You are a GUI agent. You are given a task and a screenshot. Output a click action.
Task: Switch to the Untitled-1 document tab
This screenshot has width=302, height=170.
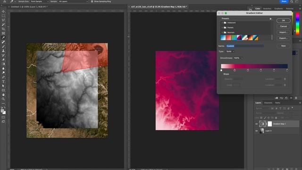(29, 7)
